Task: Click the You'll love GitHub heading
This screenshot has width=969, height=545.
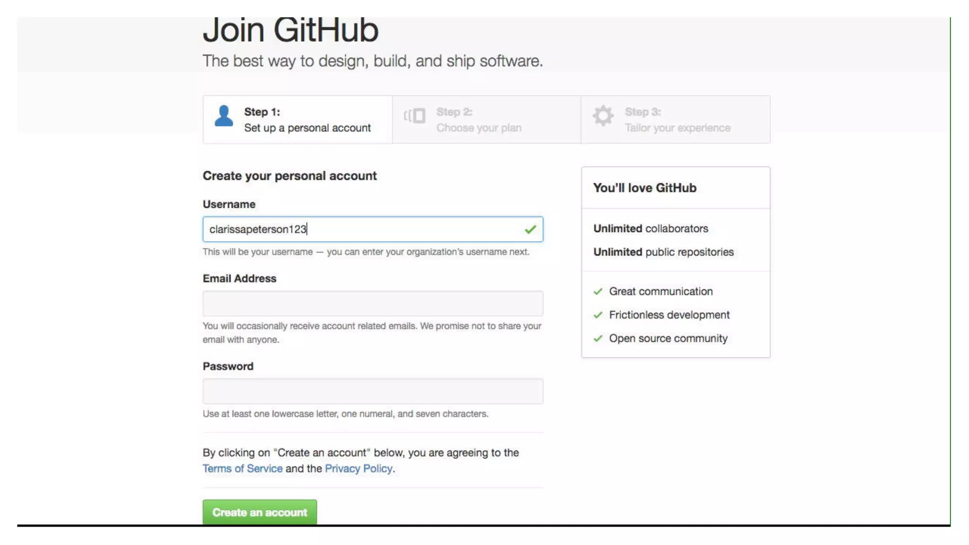Action: pos(644,188)
